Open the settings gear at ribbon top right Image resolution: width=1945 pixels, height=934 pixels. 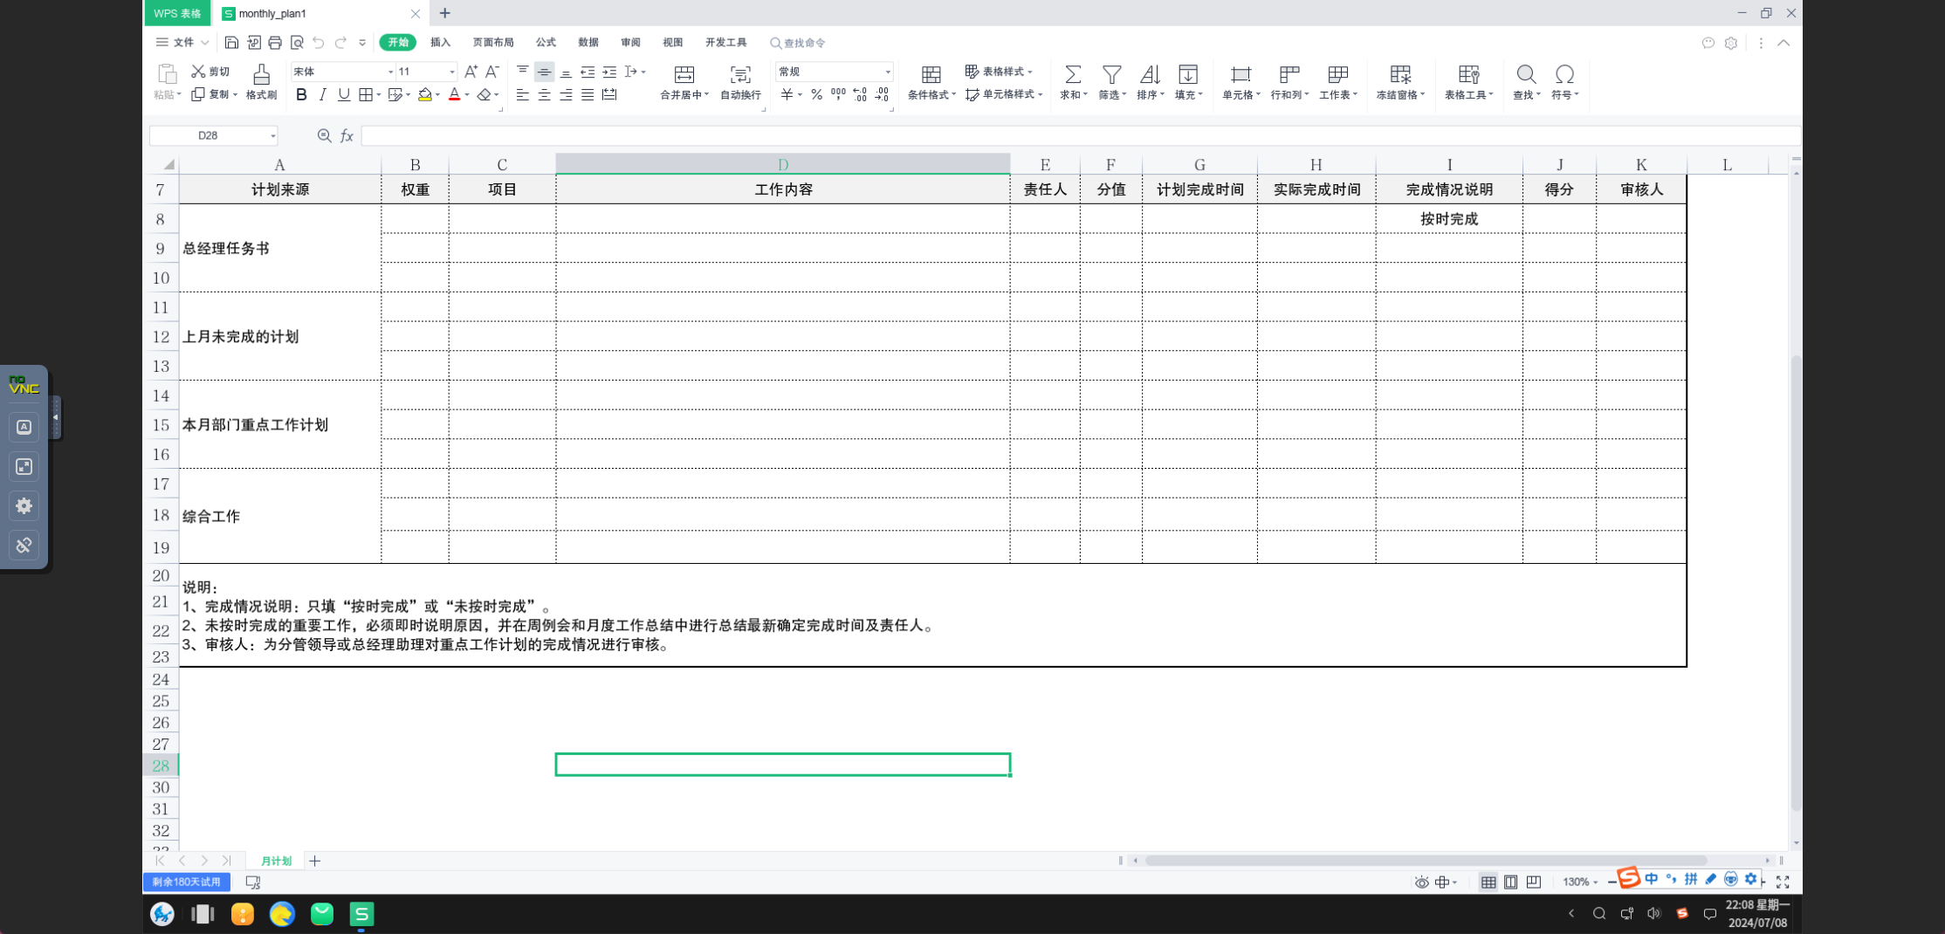[x=1731, y=43]
